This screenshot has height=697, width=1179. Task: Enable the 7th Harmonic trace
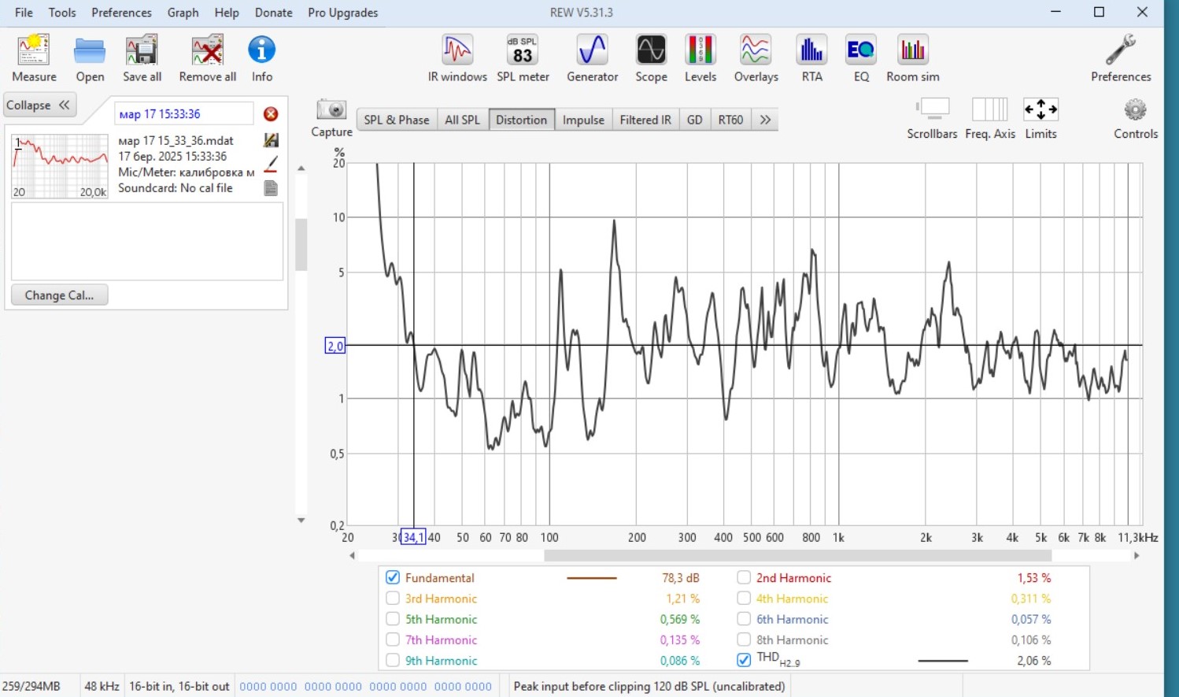393,640
